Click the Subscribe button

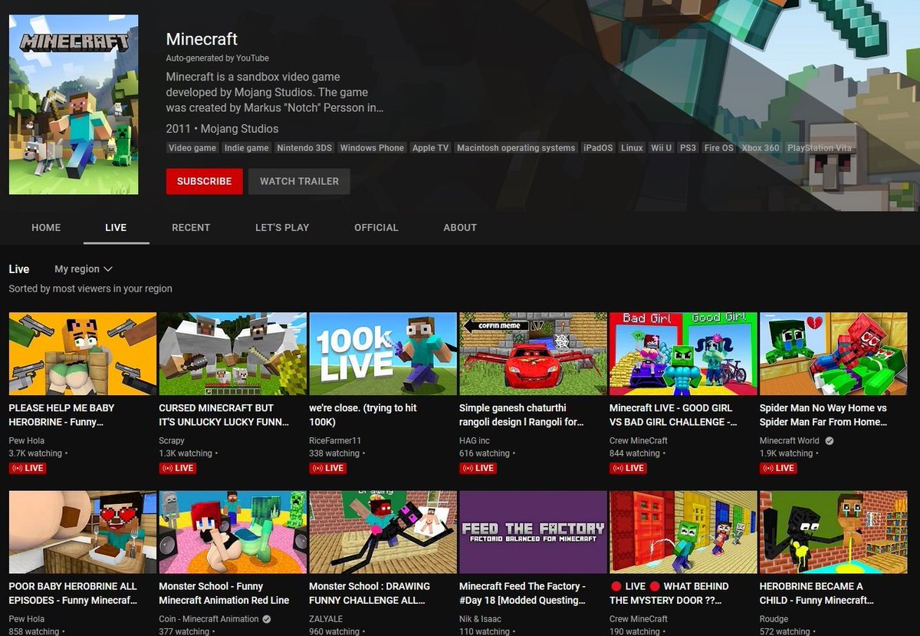pyautogui.click(x=204, y=181)
